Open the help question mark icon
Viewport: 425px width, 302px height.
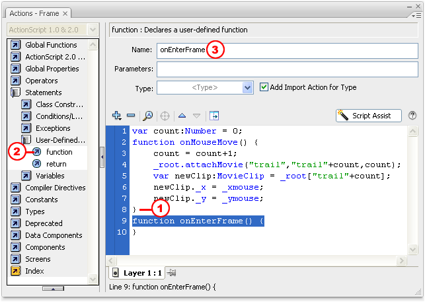click(412, 115)
